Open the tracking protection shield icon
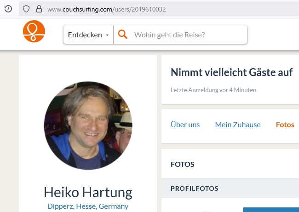Screen dimensions: 299x212 point(27,9)
